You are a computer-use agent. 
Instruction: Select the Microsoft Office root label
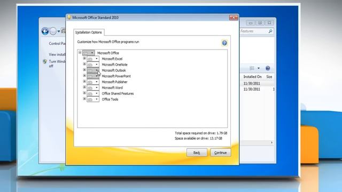[108, 53]
